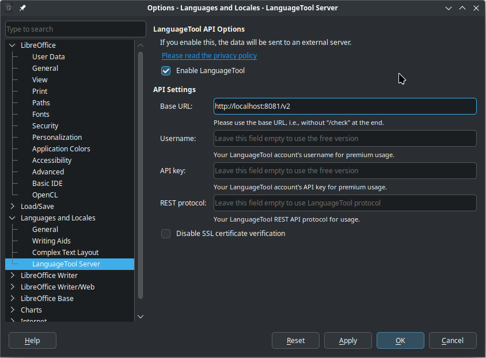
Task: Open the User Data settings page
Action: coord(48,56)
